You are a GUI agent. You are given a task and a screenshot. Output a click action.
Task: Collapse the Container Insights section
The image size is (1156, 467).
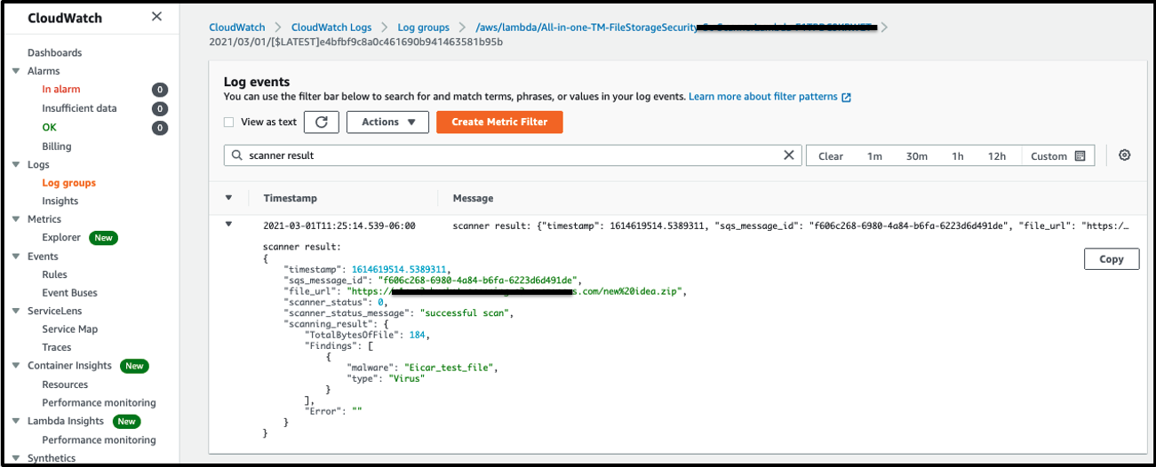coord(16,366)
